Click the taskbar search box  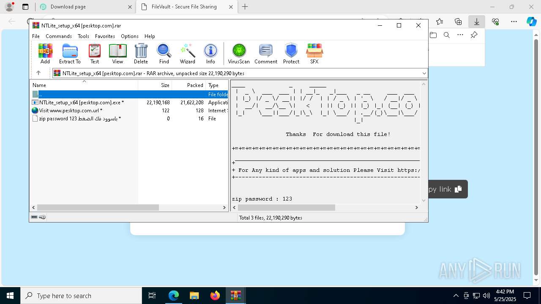tap(81, 296)
